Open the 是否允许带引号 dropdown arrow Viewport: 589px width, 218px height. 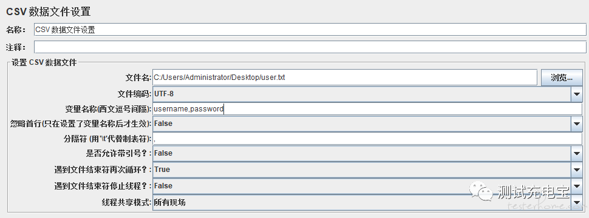click(x=577, y=153)
